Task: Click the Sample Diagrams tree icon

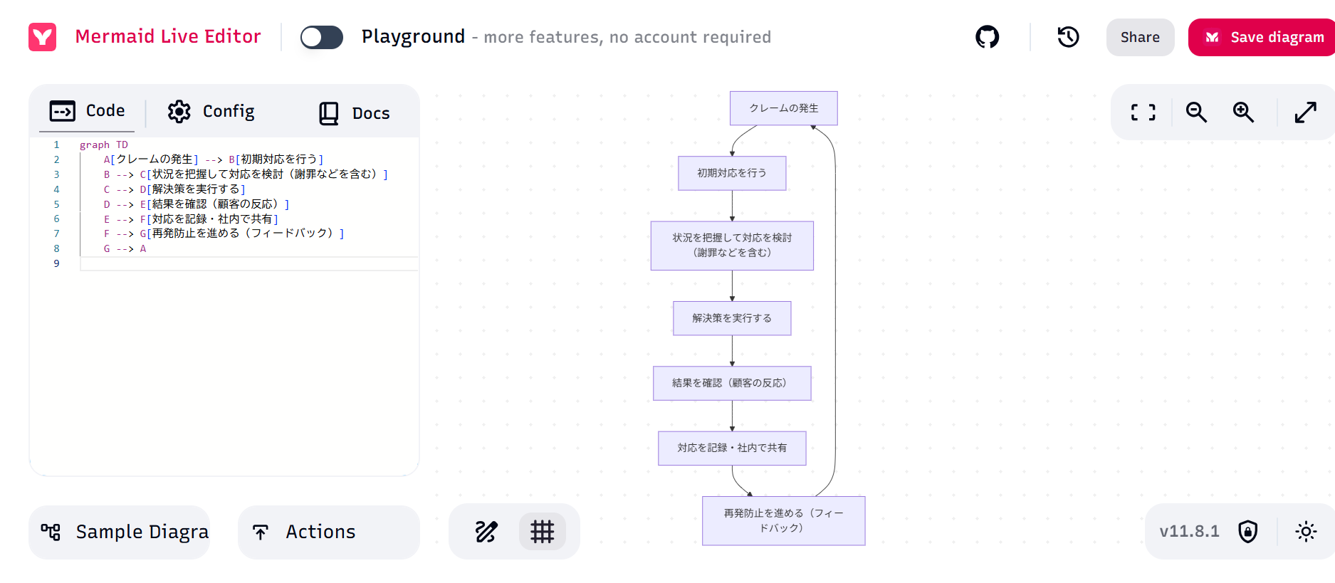Action: 51,532
